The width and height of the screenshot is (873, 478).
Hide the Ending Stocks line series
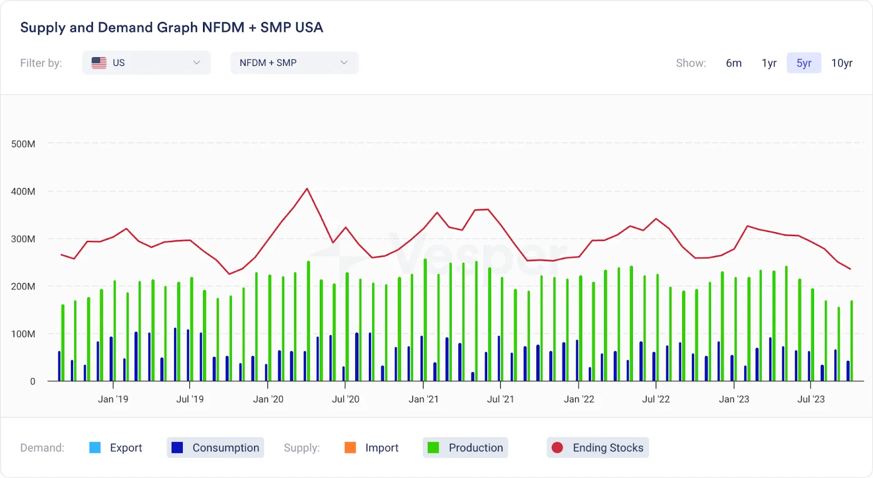[x=597, y=447]
